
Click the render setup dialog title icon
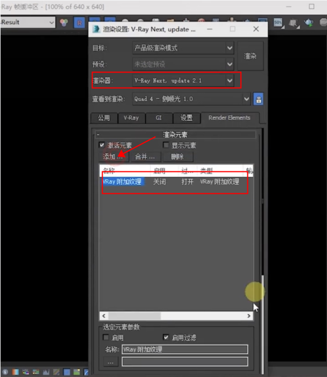pos(96,29)
